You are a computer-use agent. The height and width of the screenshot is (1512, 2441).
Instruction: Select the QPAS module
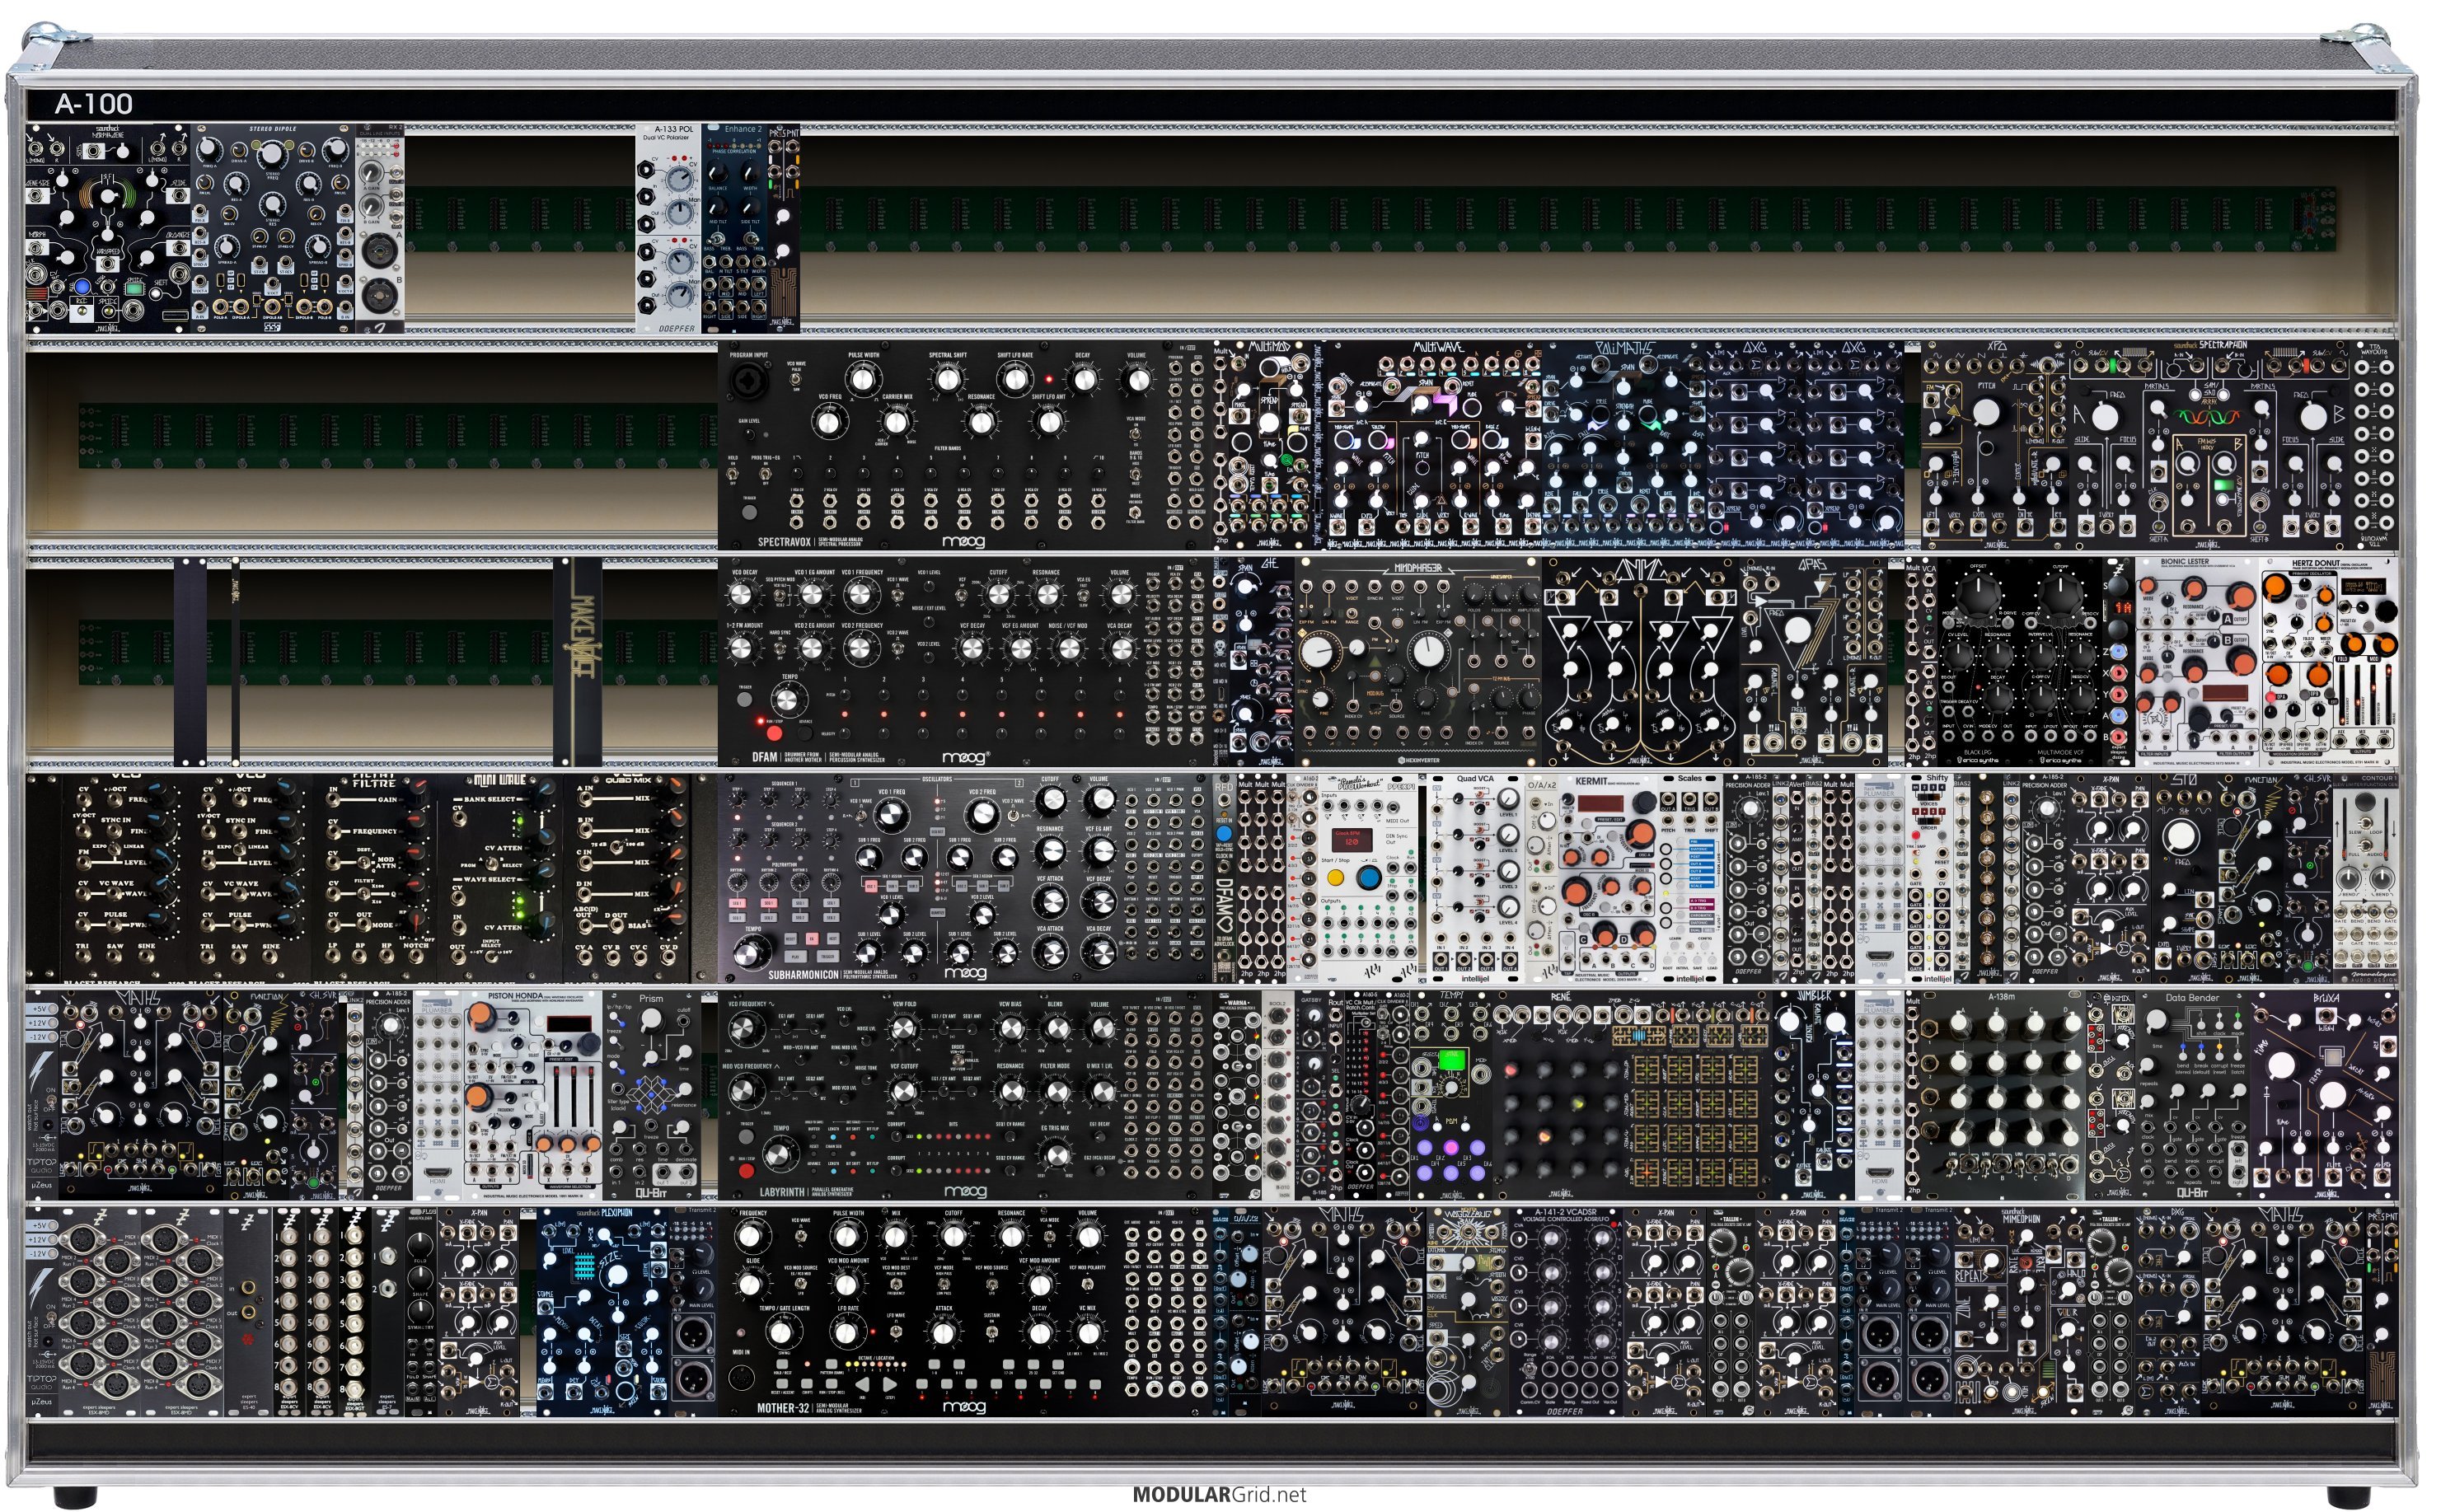pyautogui.click(x=1812, y=662)
